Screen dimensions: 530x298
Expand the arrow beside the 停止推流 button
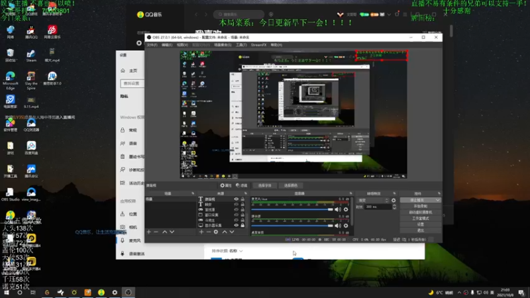(x=438, y=201)
